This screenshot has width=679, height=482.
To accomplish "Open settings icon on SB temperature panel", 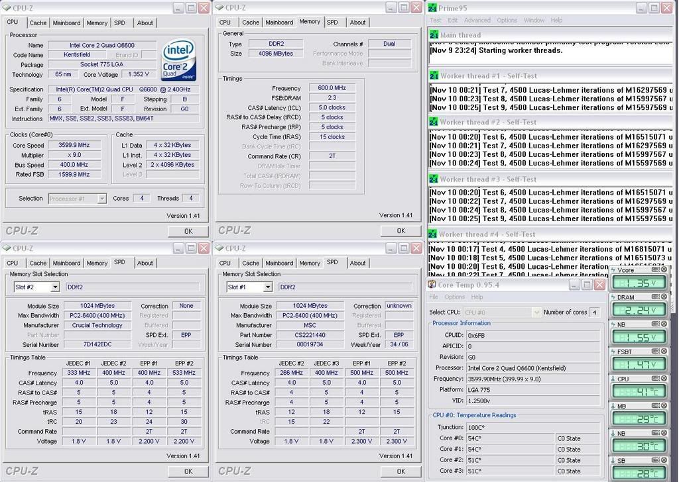I will pyautogui.click(x=656, y=460).
